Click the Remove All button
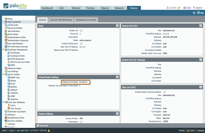205x133 pixels. (x=43, y=126)
